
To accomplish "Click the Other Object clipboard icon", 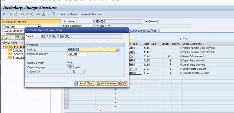I will (15, 14).
